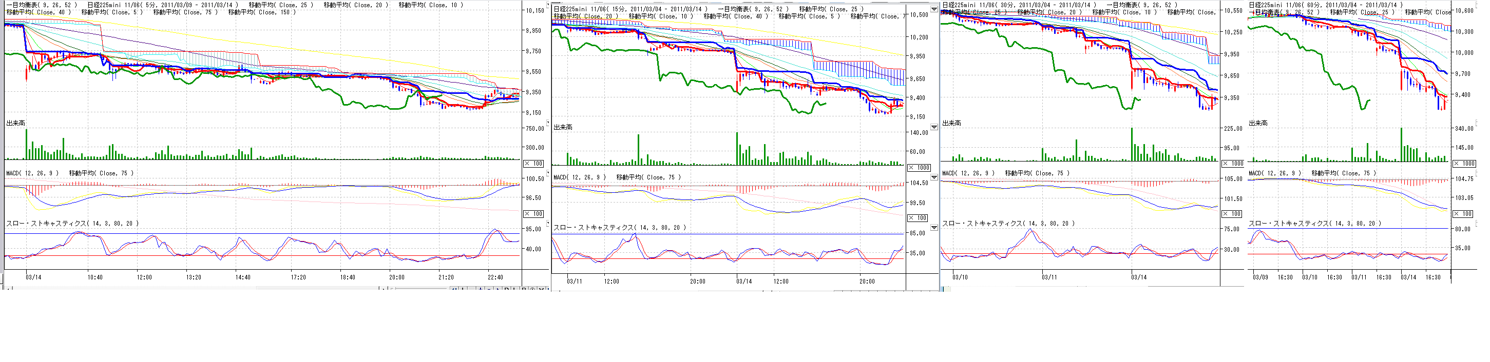Click the ×100 MACD scale box on the 5分 chart
1490x362 pixels.
[x=533, y=214]
